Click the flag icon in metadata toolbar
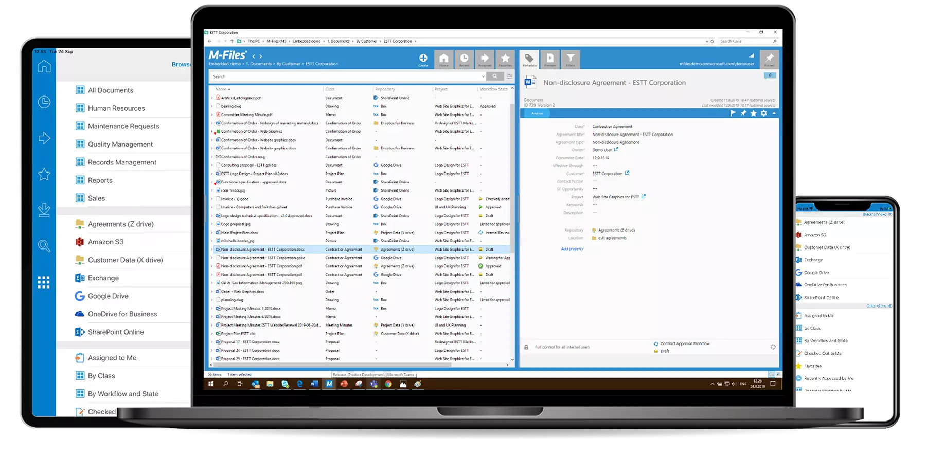Viewport: 926px width, 459px height. [733, 113]
